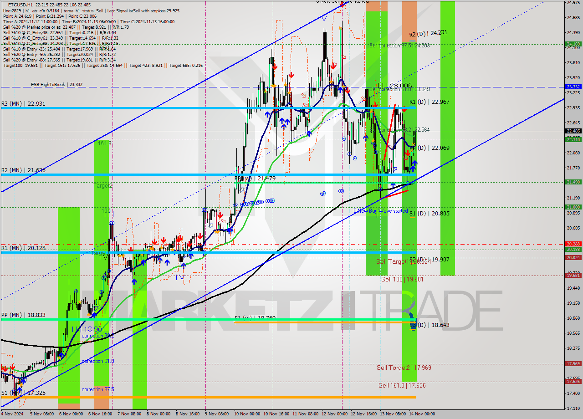Click the 19.150 price axis value
The height and width of the screenshot is (419, 583).
tap(573, 303)
